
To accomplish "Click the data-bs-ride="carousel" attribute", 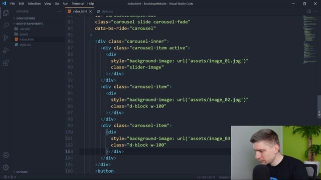I will point(125,28).
